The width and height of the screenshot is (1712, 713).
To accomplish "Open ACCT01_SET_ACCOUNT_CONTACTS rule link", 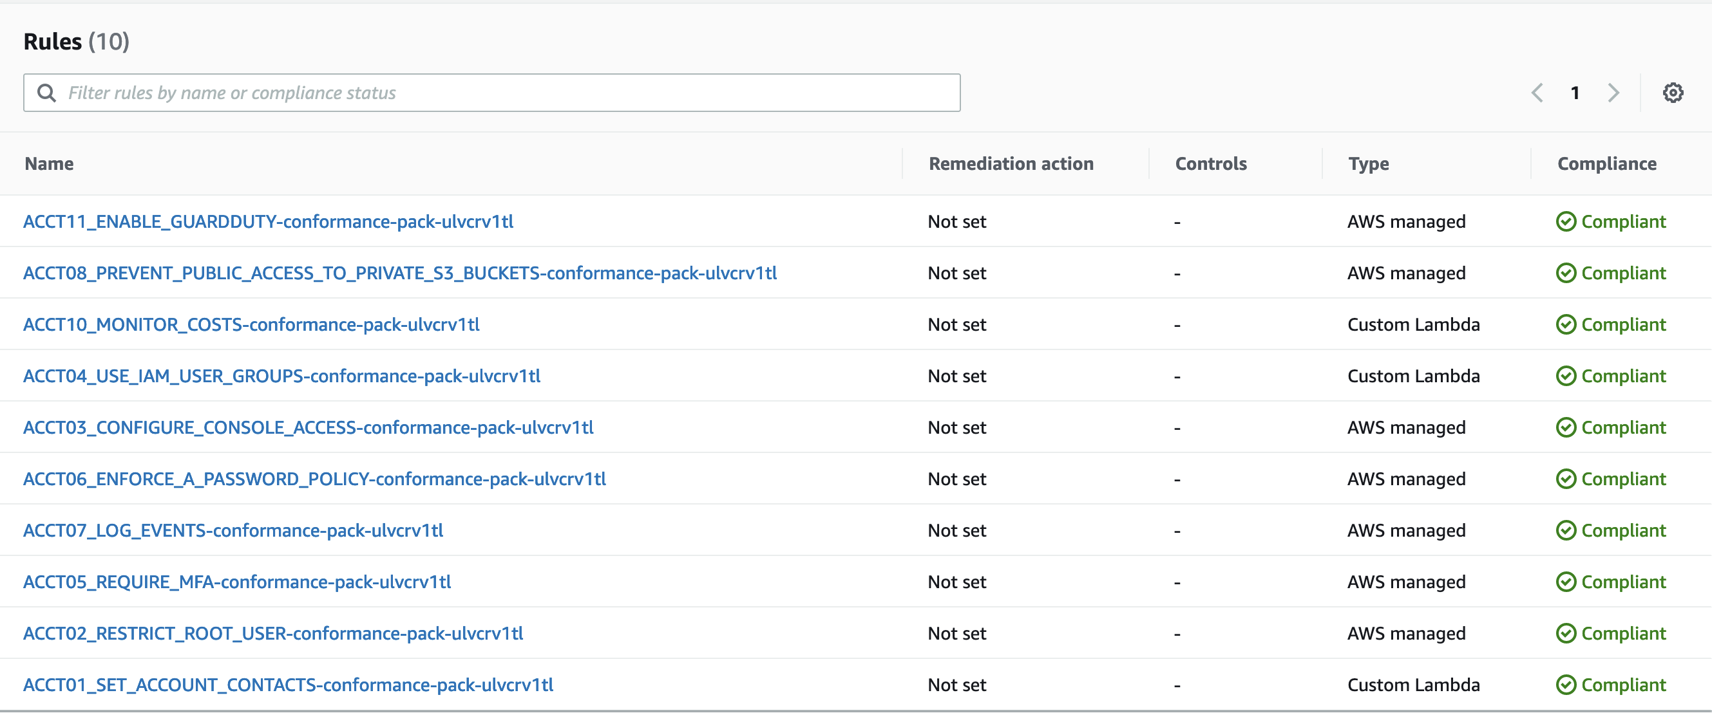I will pos(289,685).
